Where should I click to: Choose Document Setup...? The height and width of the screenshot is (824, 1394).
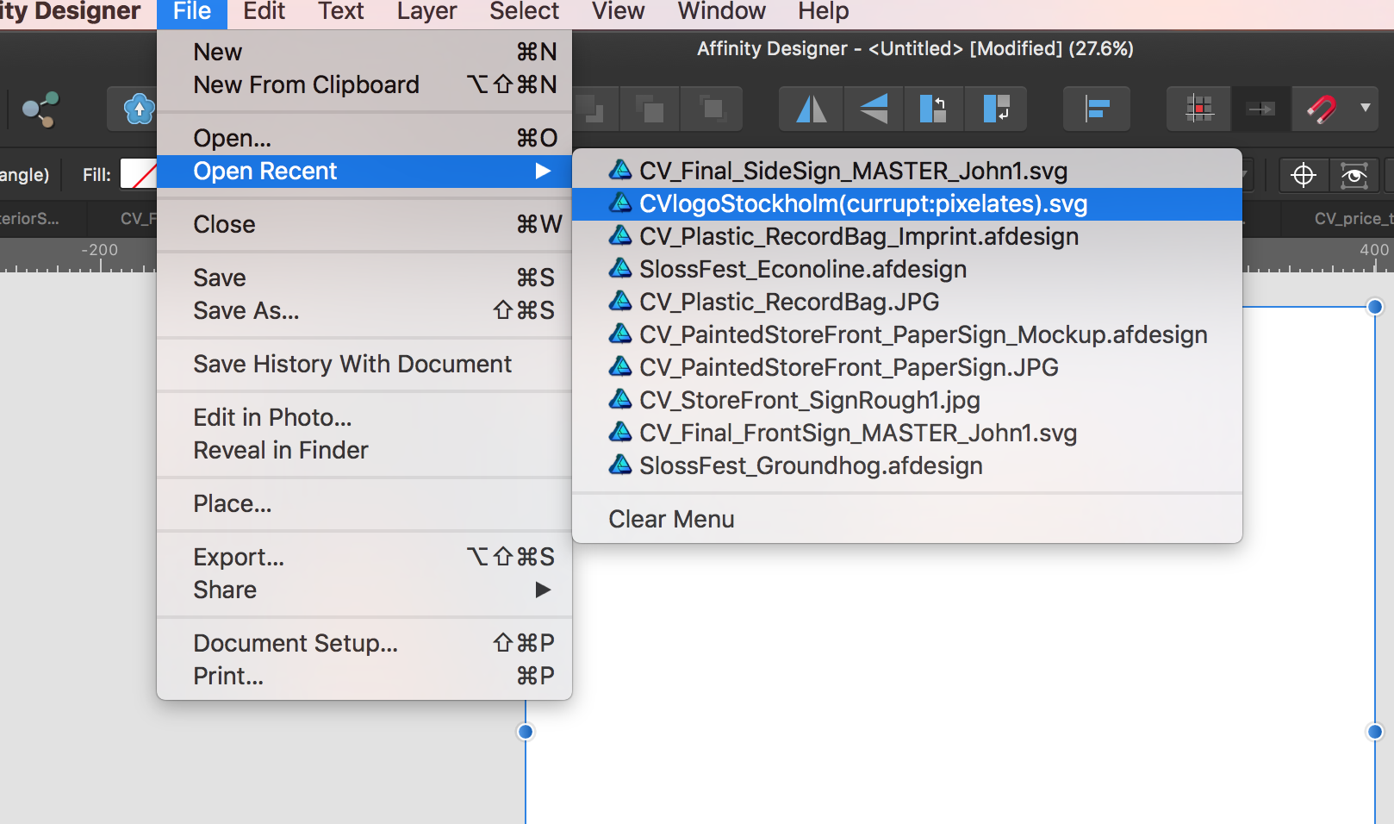pos(364,643)
